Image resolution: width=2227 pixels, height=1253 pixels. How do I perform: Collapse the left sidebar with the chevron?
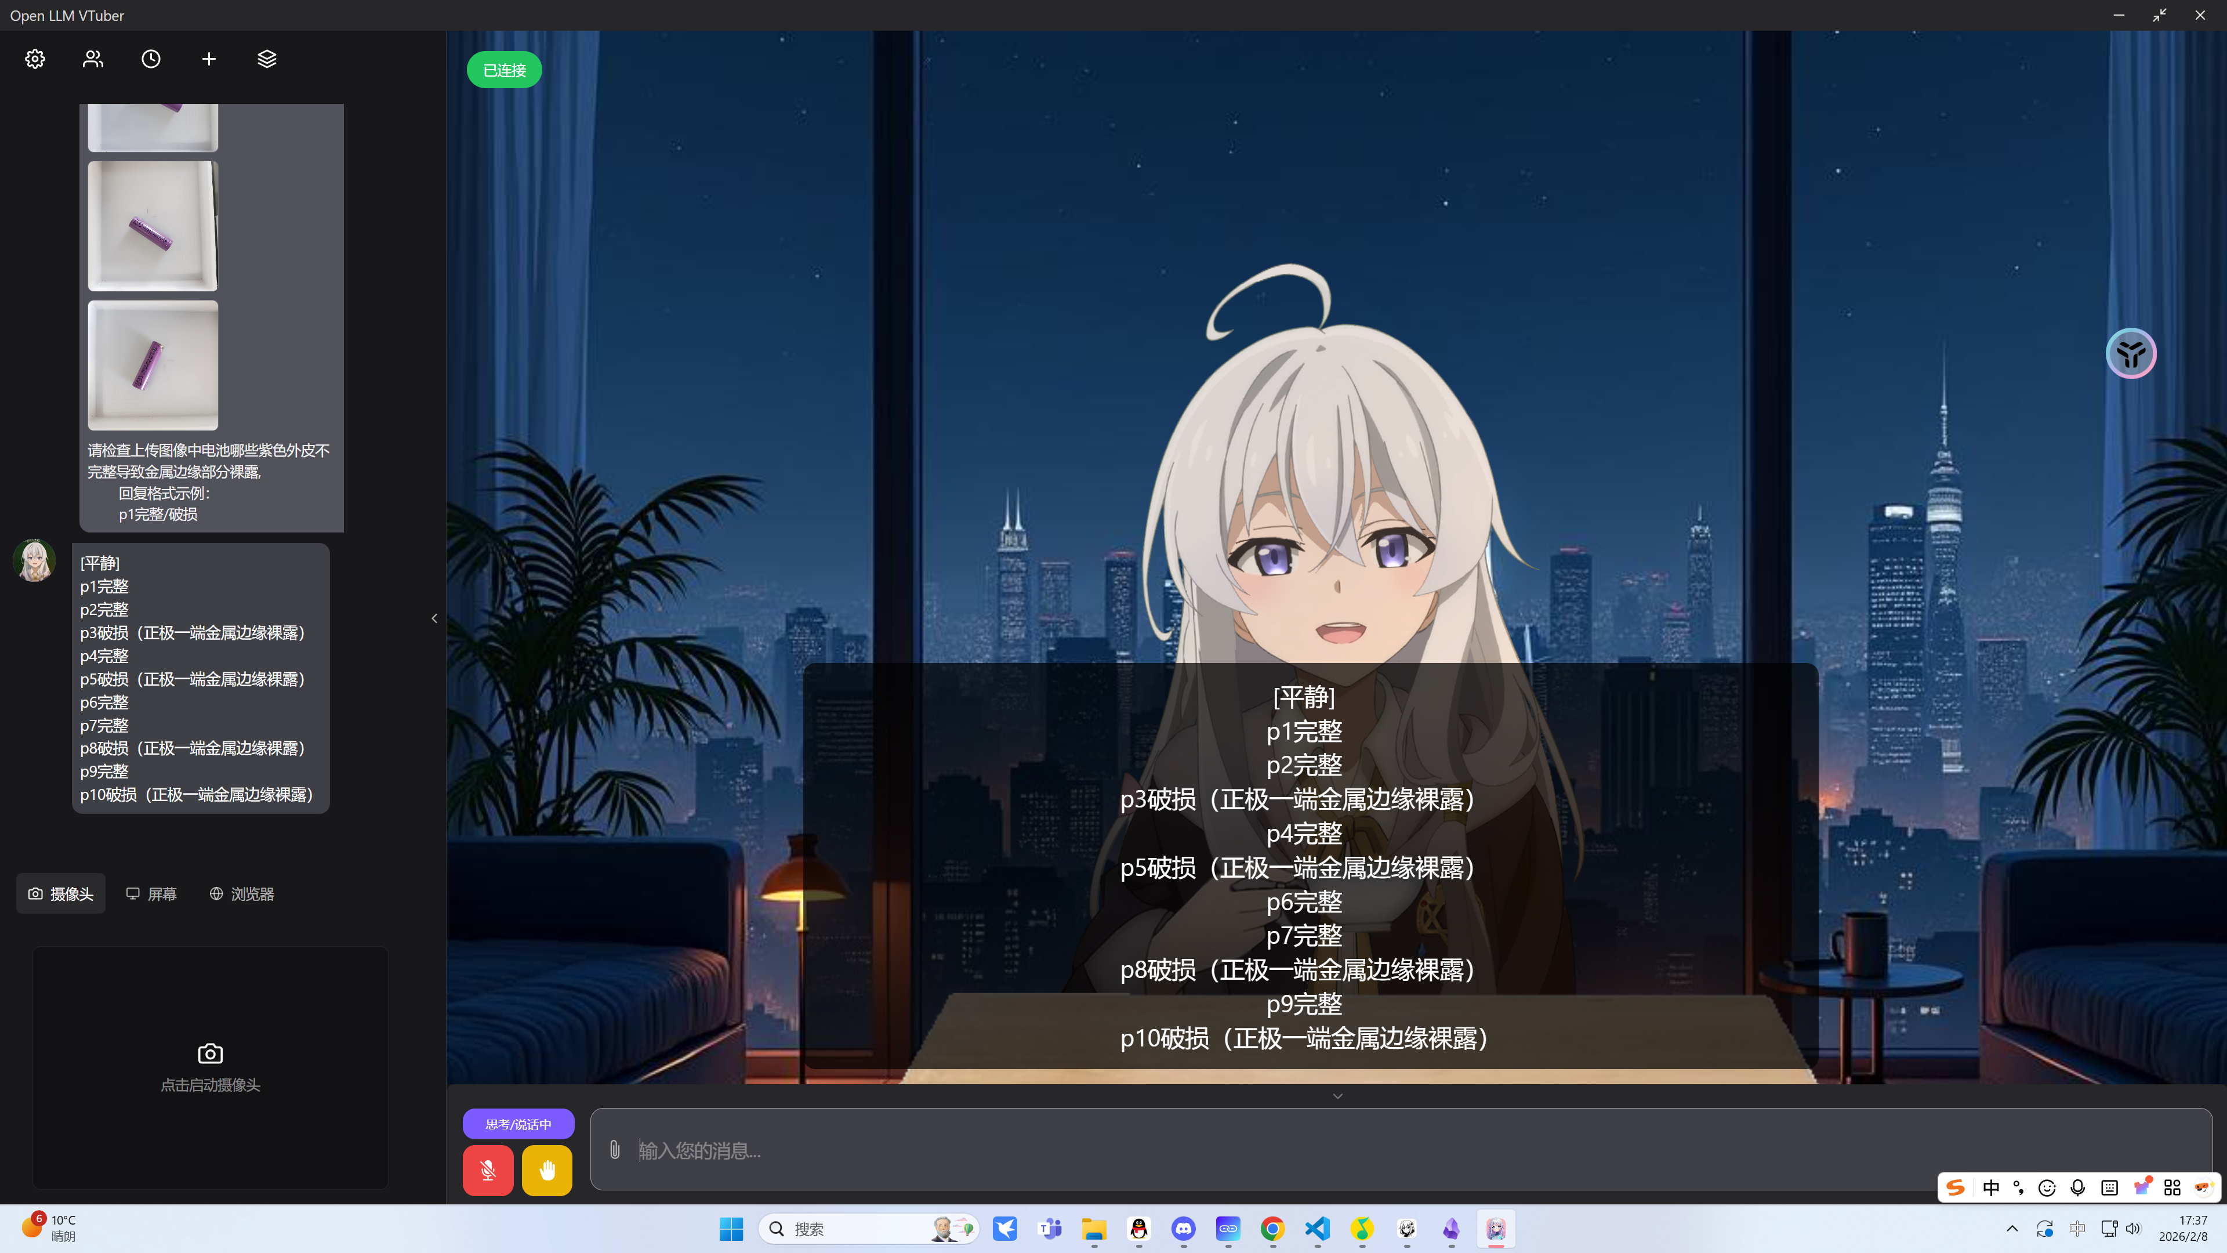(x=434, y=617)
